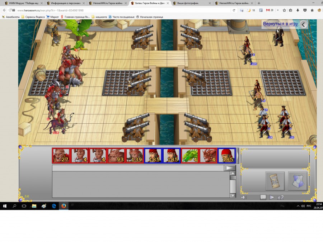Open the 'Сервисы Яндекса' bookmark folder
This screenshot has width=323, height=242.
point(33,17)
